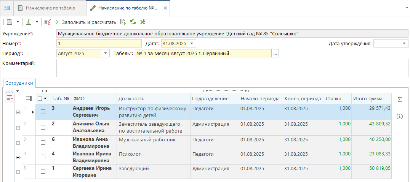Screen dimensions: 410x182
Task: Expand row 1 Андреев with plus sign
Action: (18, 112)
